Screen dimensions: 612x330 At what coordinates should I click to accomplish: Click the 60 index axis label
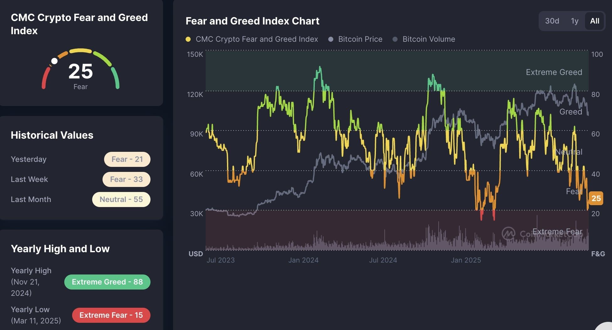coord(595,134)
